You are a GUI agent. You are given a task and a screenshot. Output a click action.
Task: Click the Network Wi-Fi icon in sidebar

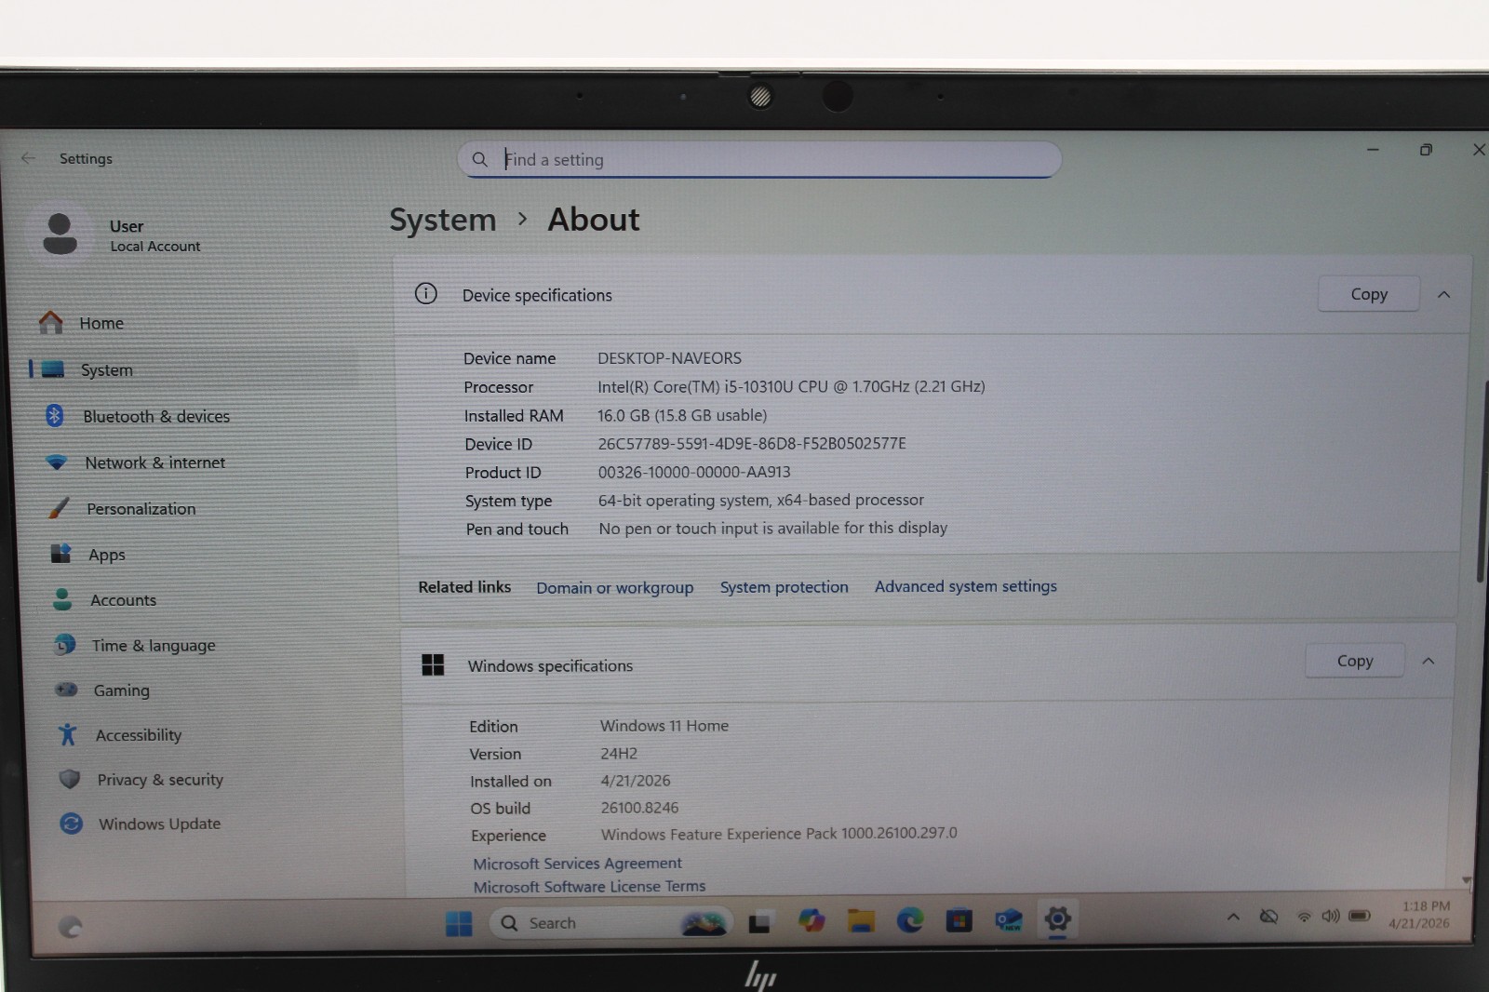[57, 462]
